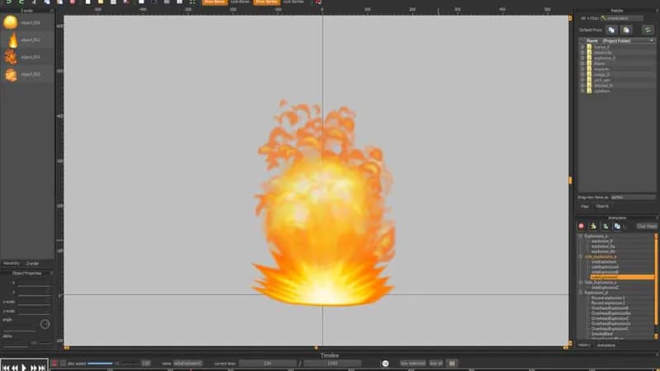
Task: Select the highlighted sideExplosionC animation
Action: coord(622,277)
